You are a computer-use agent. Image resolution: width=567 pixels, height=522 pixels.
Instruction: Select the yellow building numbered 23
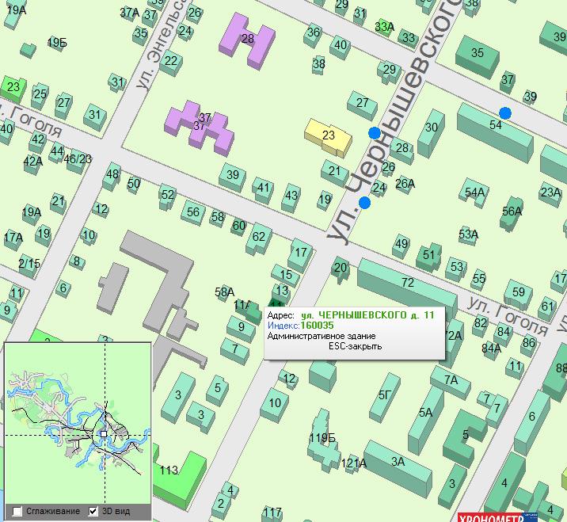(329, 135)
